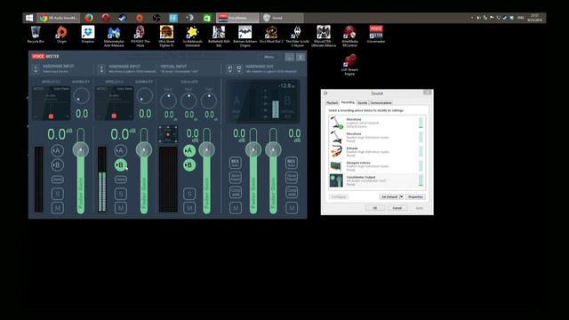The width and height of the screenshot is (569, 320).
Task: Open the Voicemeeter Menu
Action: click(x=268, y=57)
